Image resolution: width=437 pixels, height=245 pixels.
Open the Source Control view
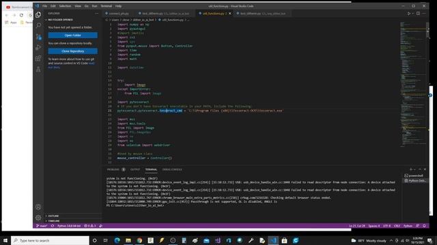point(38,37)
